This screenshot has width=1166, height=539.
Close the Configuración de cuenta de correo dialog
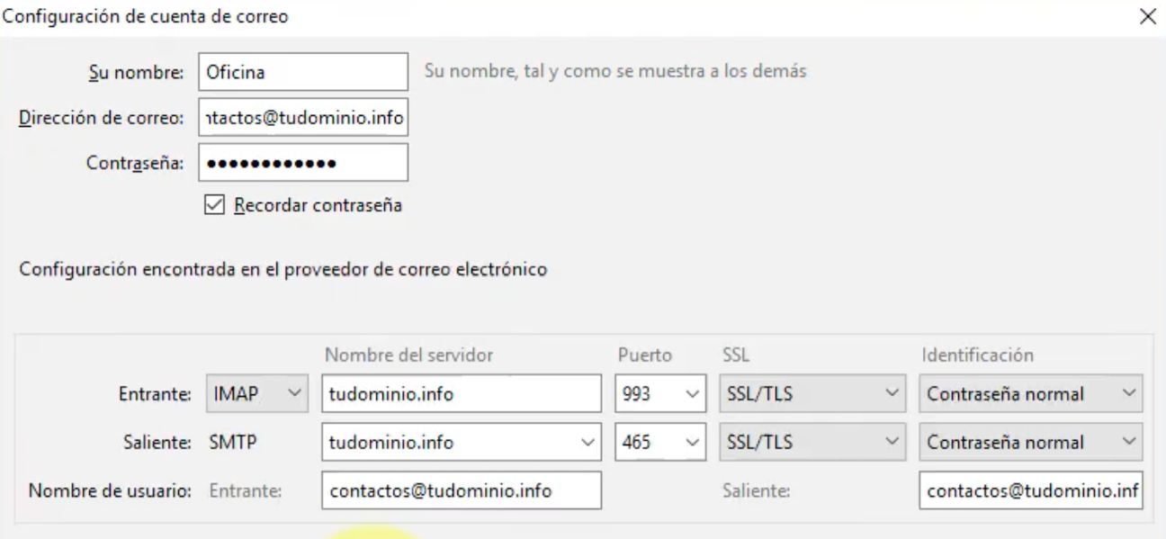(1147, 17)
